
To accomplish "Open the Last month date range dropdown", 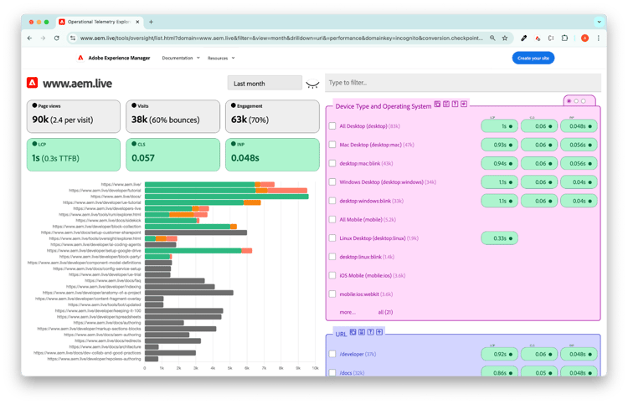I will pyautogui.click(x=264, y=84).
